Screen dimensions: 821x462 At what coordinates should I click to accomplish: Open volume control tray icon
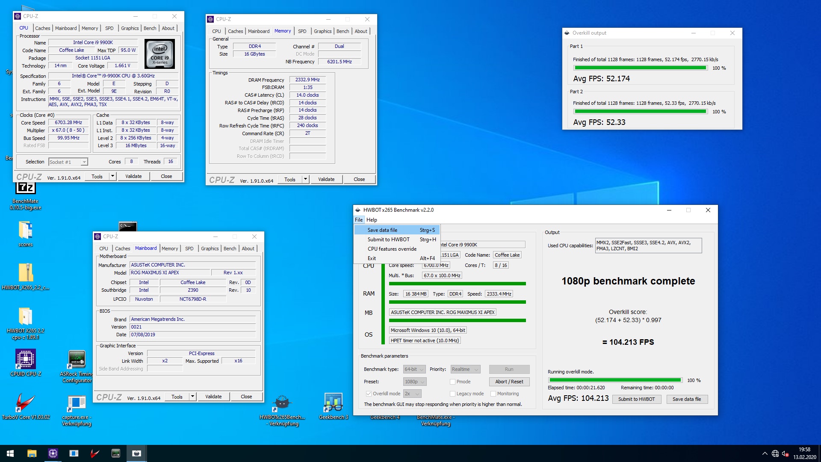coord(786,453)
